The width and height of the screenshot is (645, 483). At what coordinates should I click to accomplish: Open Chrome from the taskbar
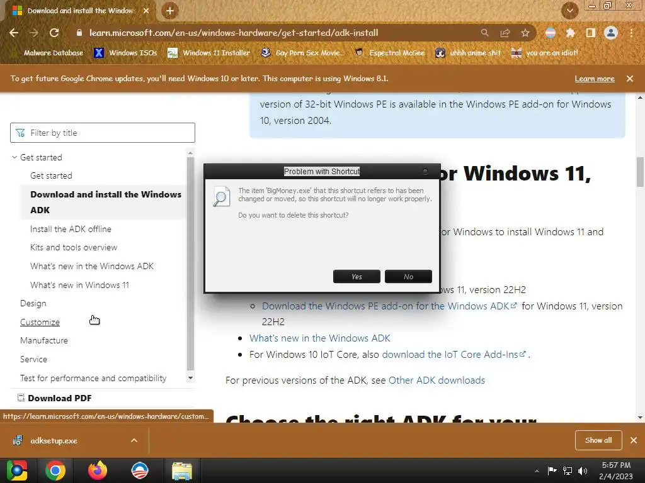[x=55, y=470]
